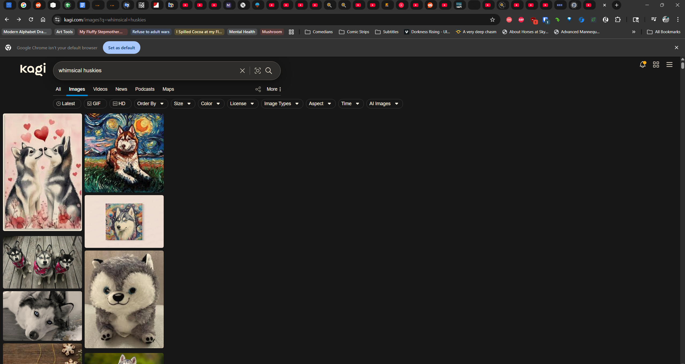Open the Comic Strips bookmark folder
Viewport: 685px width, 364px height.
pyautogui.click(x=354, y=32)
